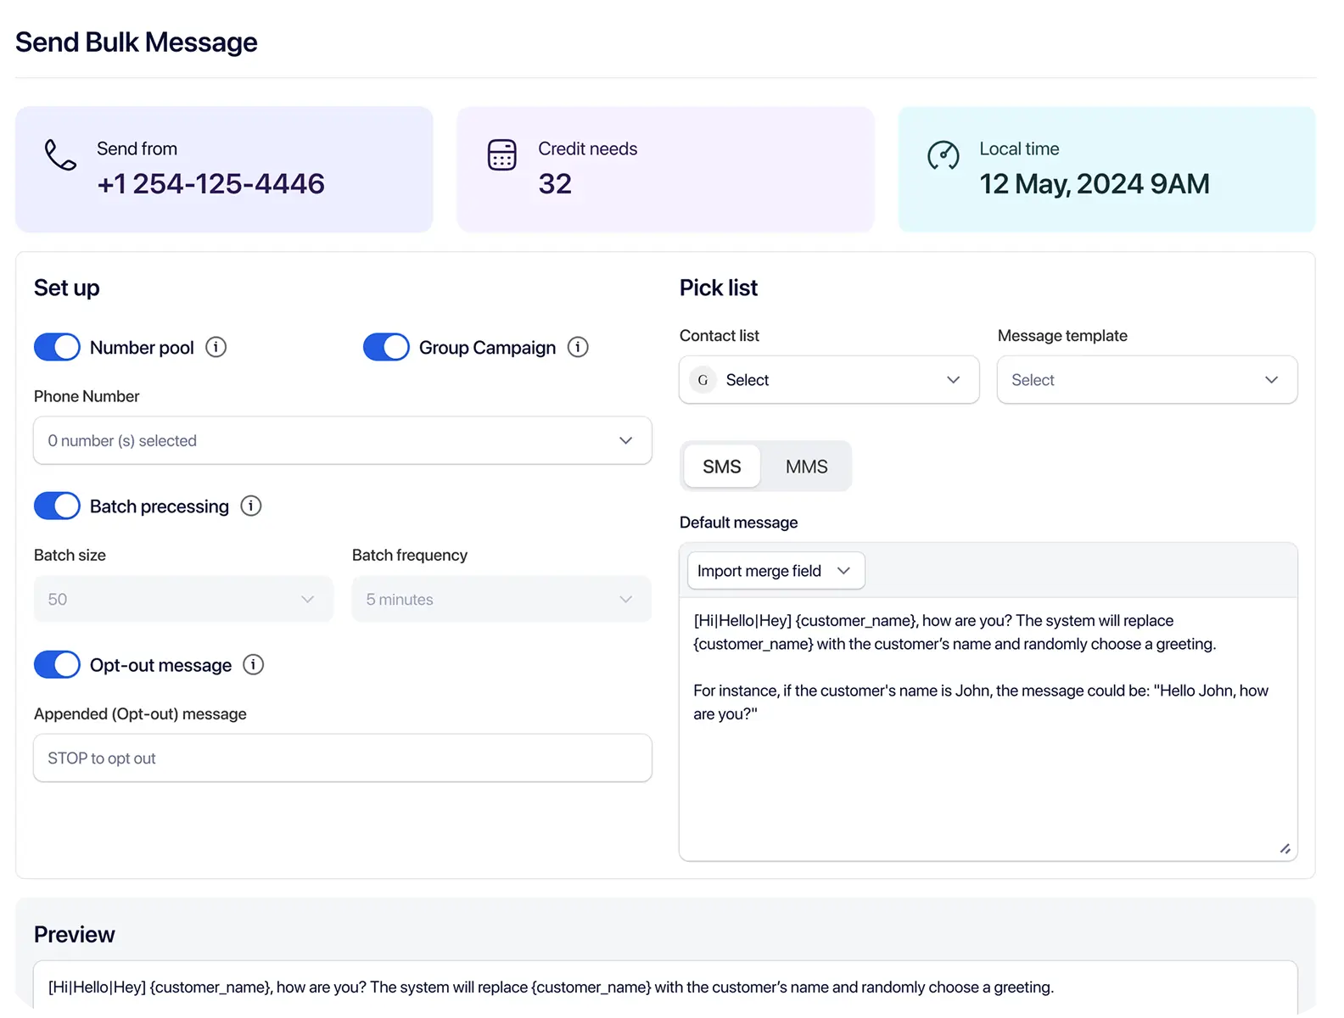Open the Message template dropdown

[x=1146, y=380]
